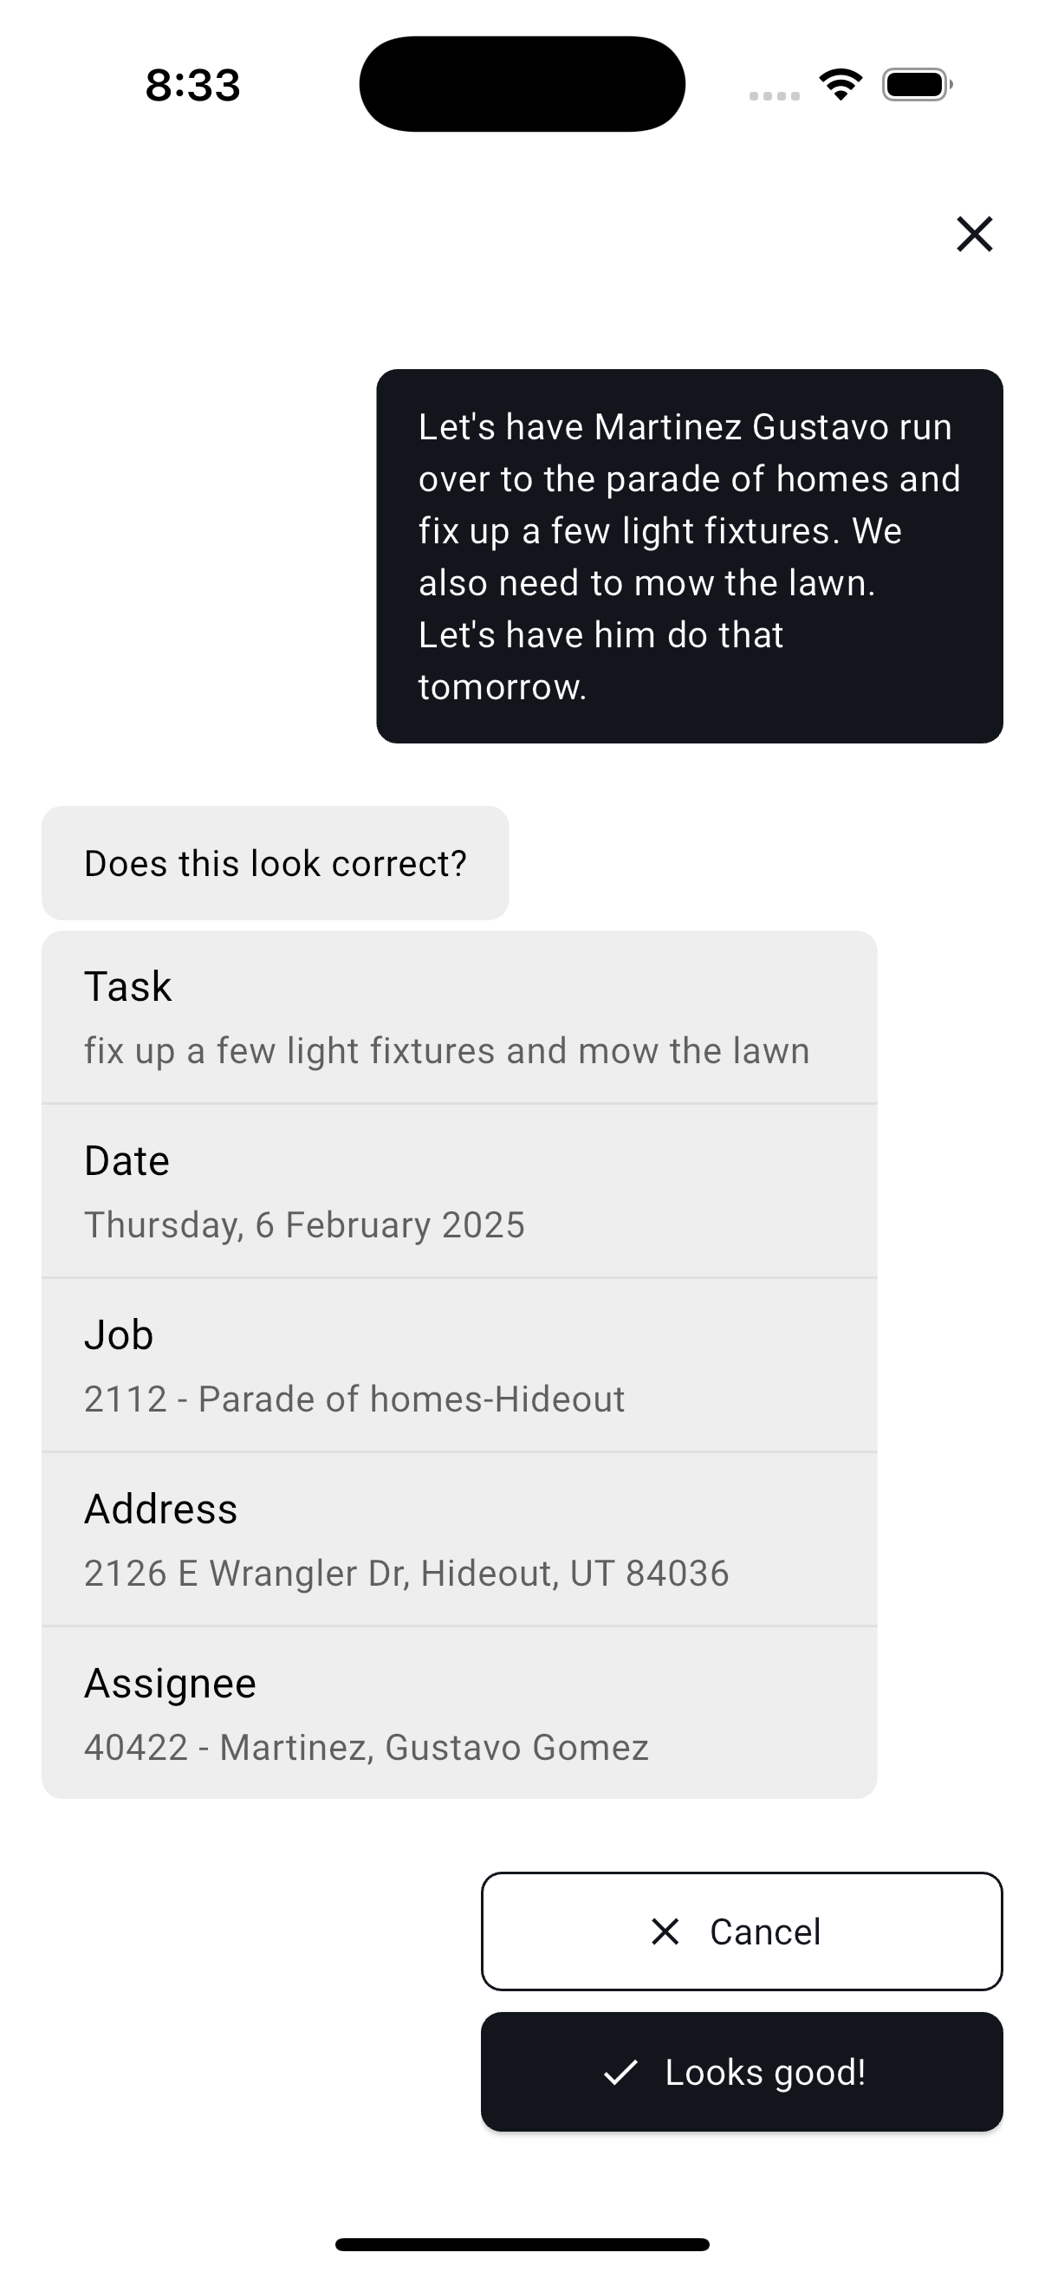The width and height of the screenshot is (1045, 2272).
Task: Confirm with the Looks good! button
Action: (742, 2072)
